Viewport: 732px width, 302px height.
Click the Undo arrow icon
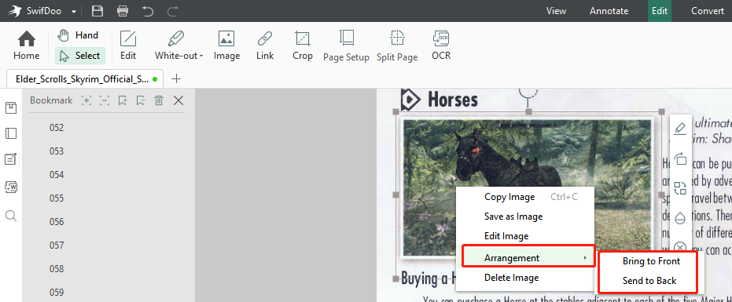148,11
